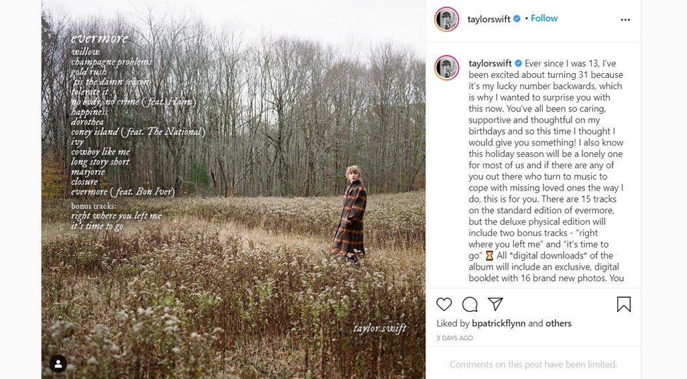The width and height of the screenshot is (687, 379).
Task: Like the post with the heart icon
Action: (444, 305)
